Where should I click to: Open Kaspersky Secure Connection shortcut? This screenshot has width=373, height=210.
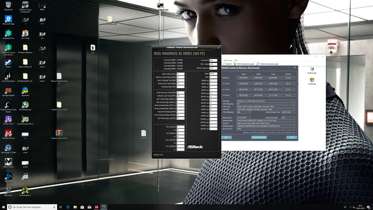click(x=8, y=50)
